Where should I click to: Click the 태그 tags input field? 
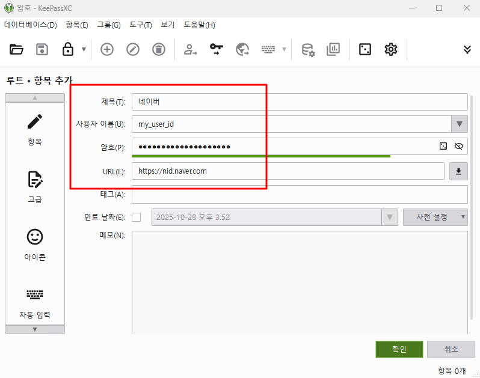(300, 195)
